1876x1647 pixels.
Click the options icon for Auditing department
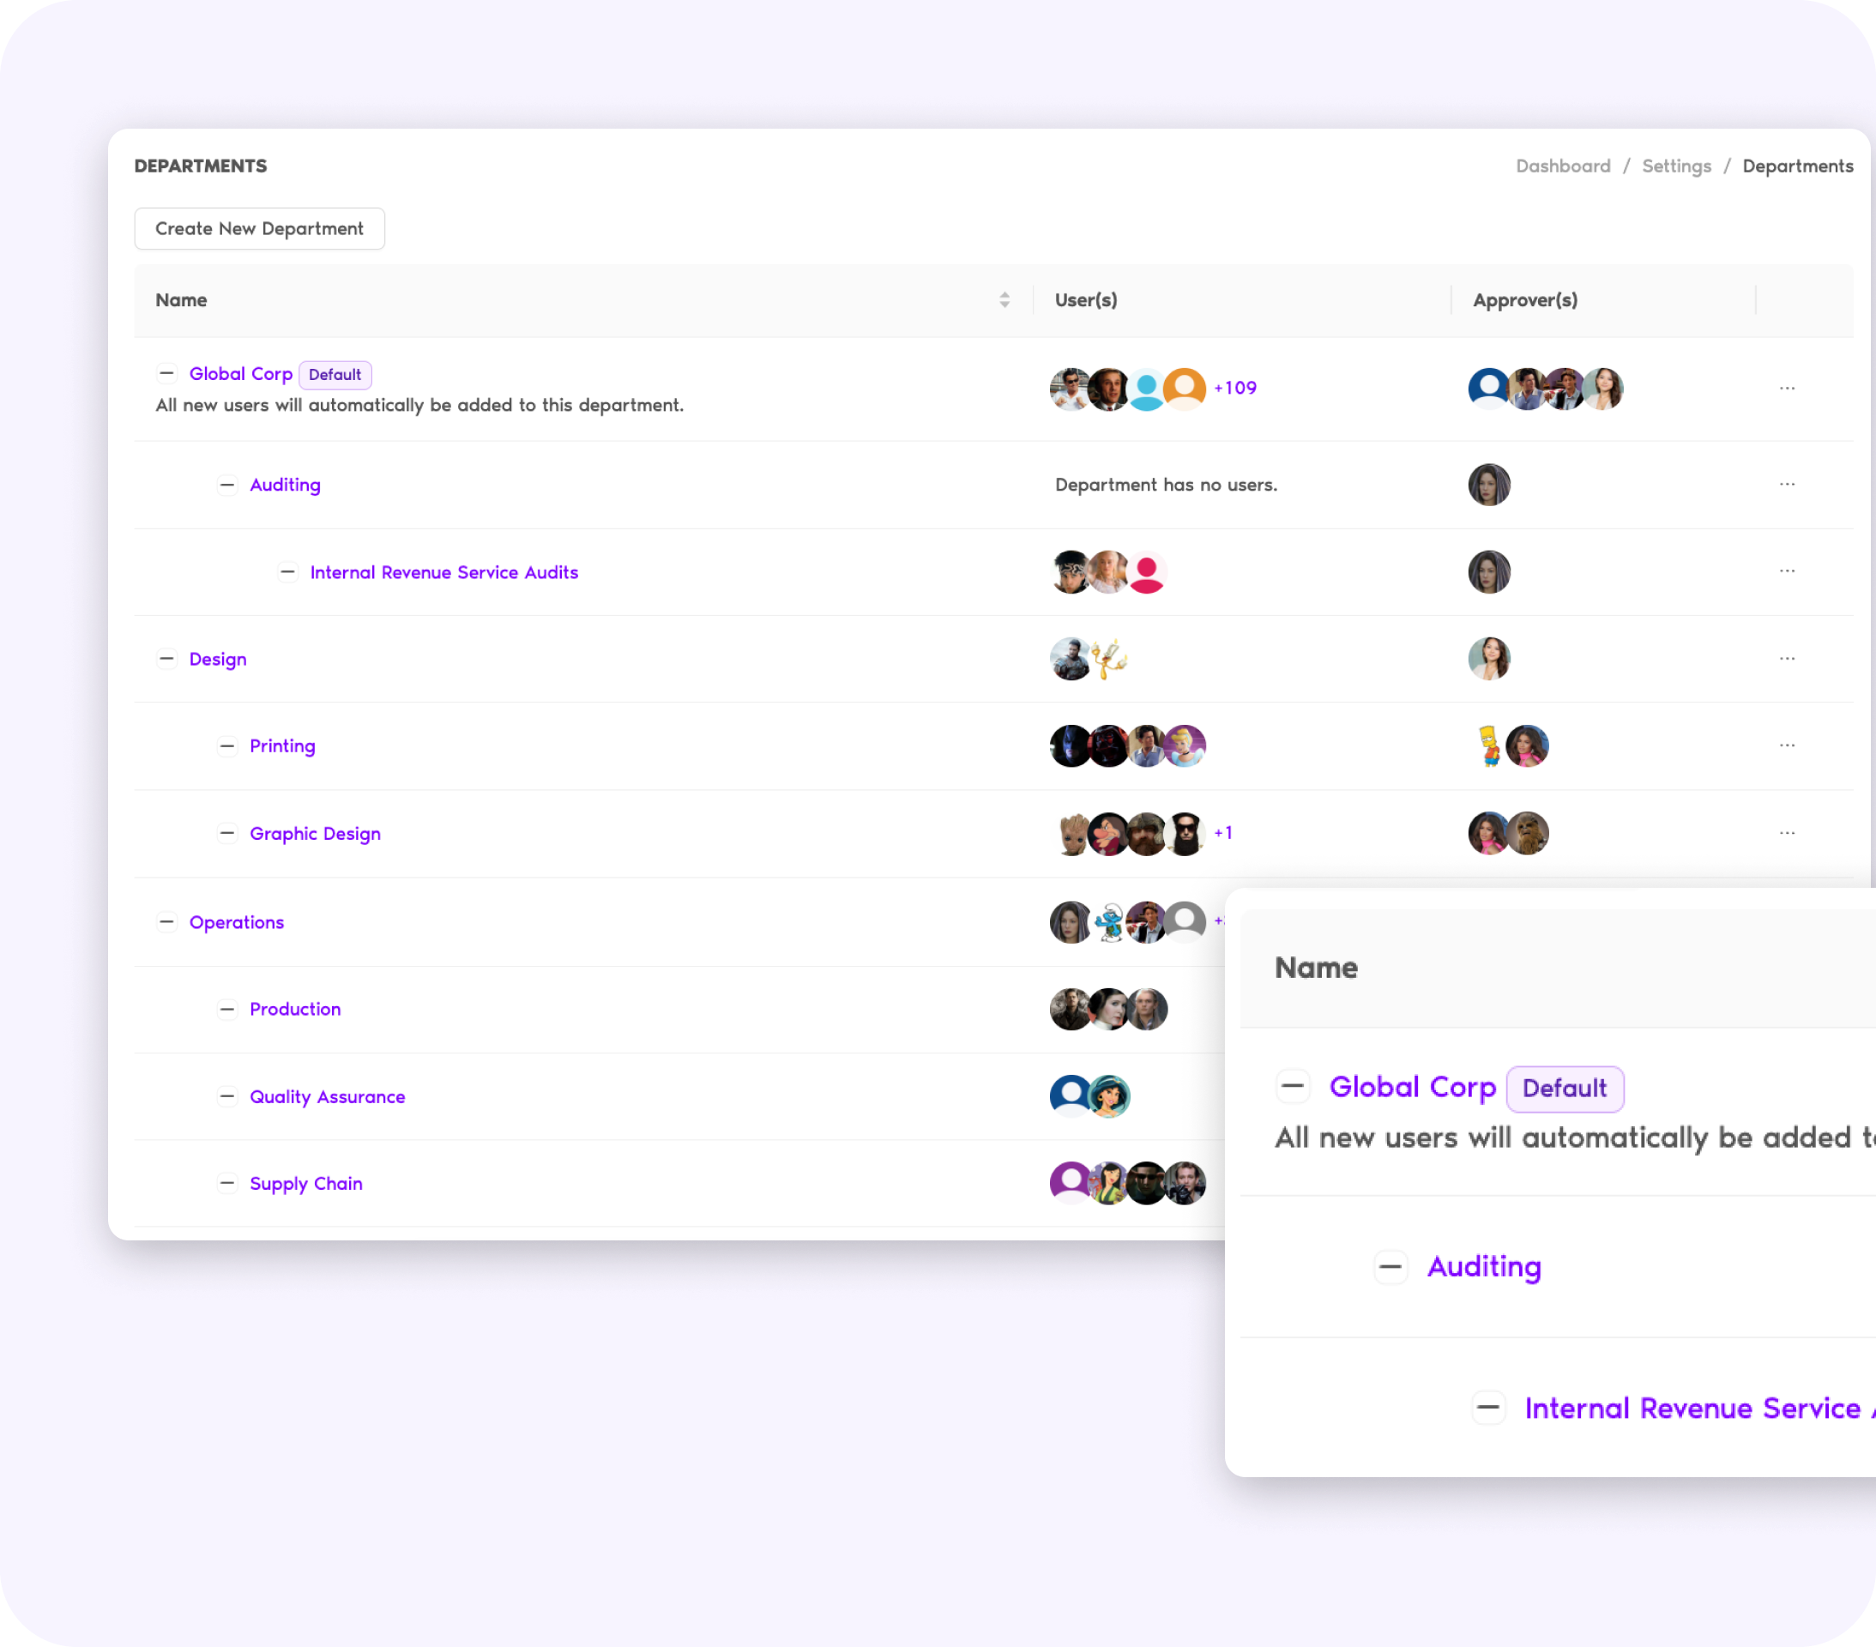[1787, 484]
